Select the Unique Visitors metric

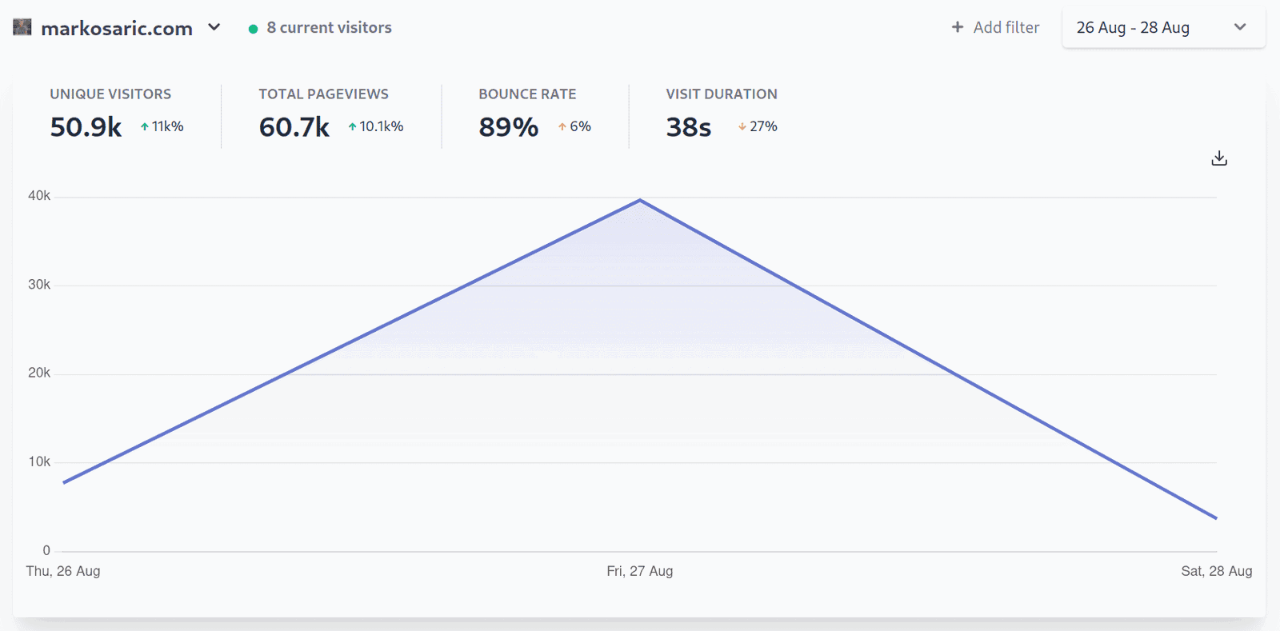tap(110, 94)
